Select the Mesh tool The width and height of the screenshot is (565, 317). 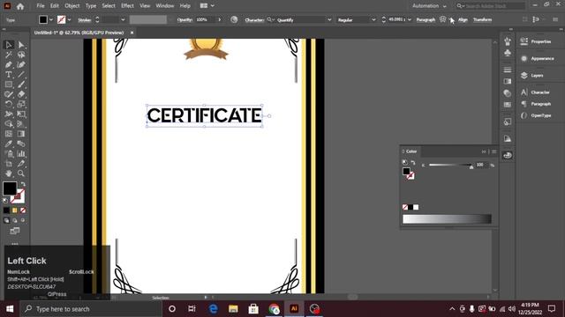pyautogui.click(x=9, y=134)
